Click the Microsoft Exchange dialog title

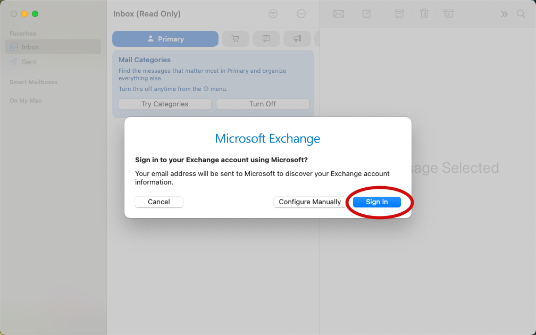(x=267, y=138)
